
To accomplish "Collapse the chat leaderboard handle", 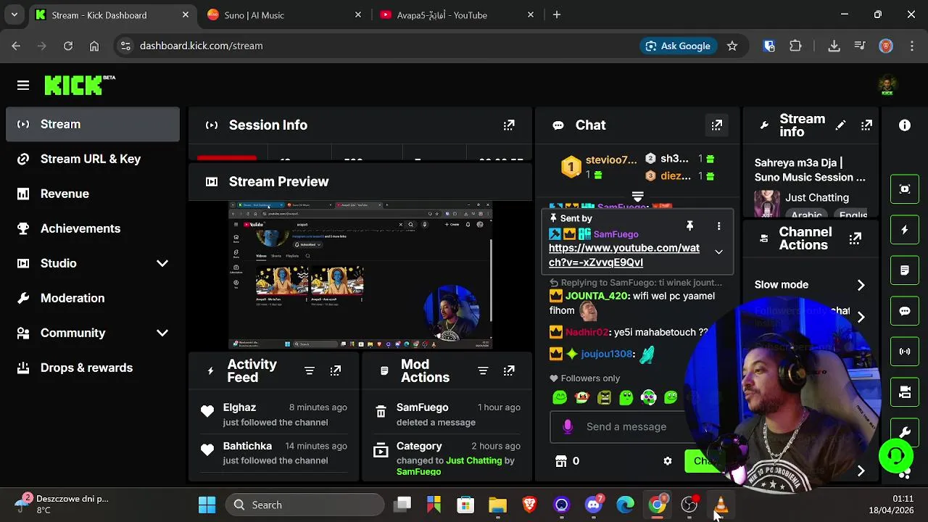I will tap(637, 196).
